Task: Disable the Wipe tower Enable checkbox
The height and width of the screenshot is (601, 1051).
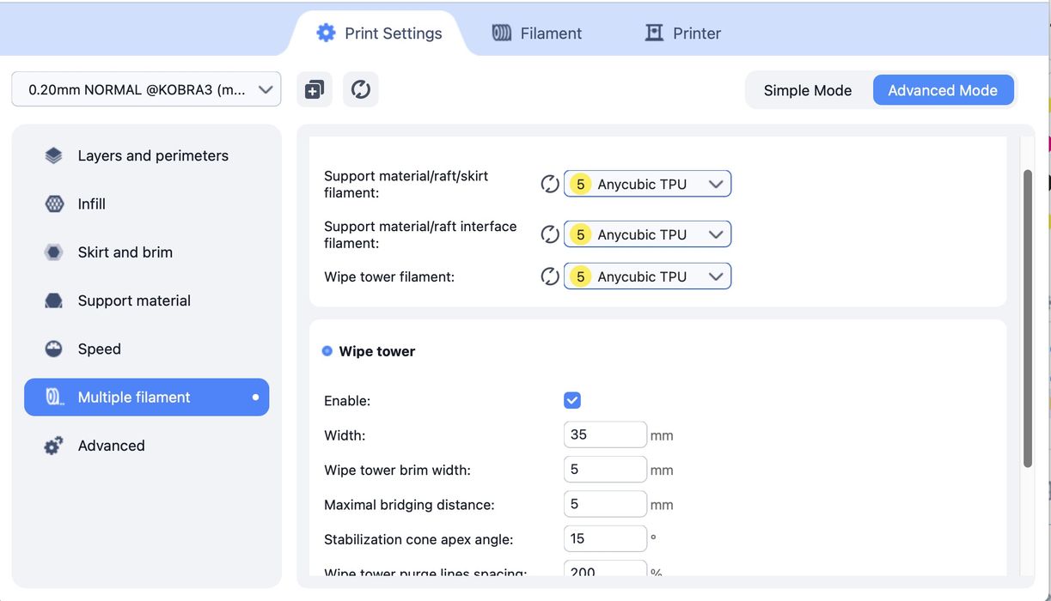Action: [x=572, y=400]
